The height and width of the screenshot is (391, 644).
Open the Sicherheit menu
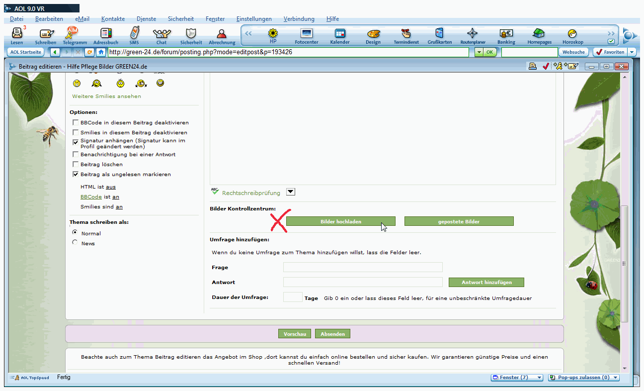[180, 19]
